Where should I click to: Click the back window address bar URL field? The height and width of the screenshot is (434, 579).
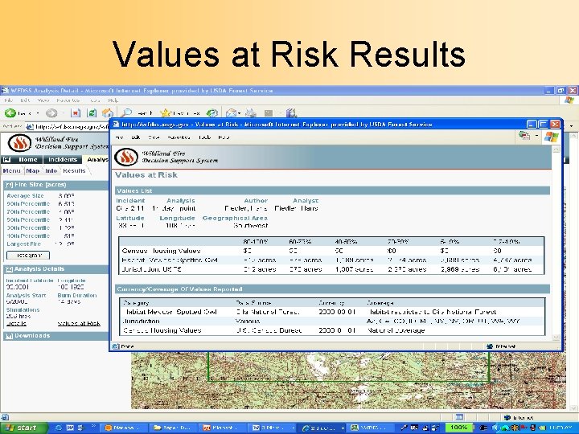tap(68, 127)
